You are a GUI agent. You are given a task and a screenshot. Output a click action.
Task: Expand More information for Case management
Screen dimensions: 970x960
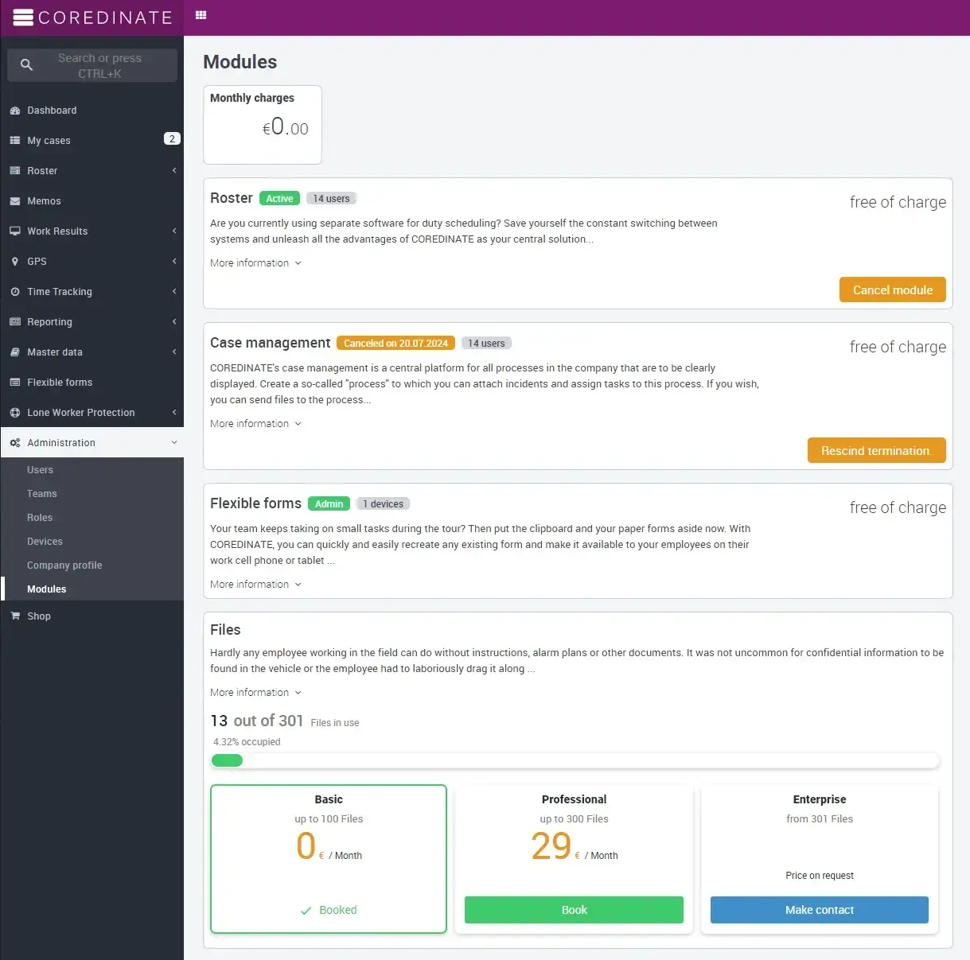point(255,423)
